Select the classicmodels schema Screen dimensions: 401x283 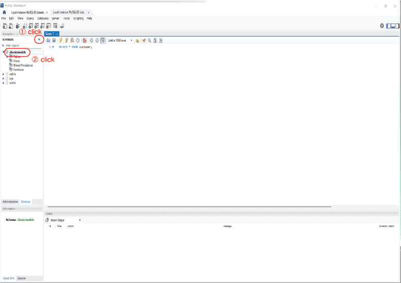18,52
